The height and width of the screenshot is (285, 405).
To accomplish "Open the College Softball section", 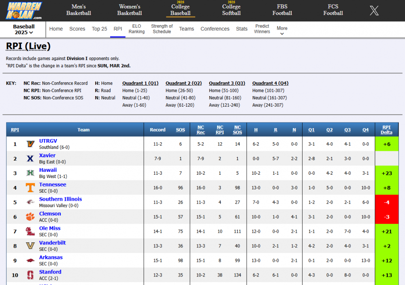I will tap(231, 10).
